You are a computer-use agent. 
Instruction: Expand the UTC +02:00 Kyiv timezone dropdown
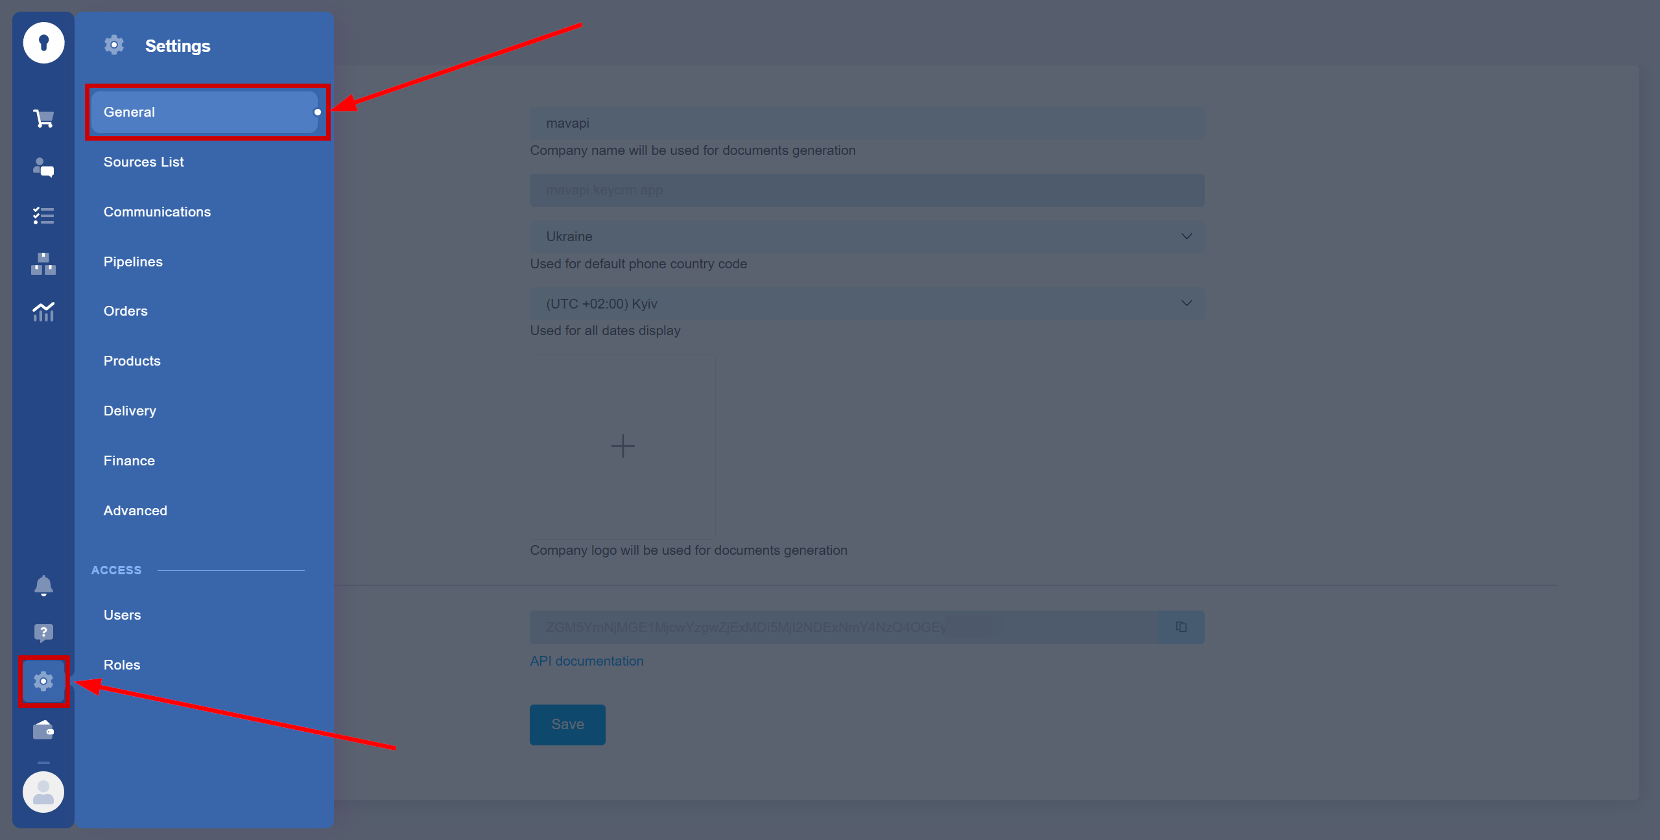[x=1187, y=303]
